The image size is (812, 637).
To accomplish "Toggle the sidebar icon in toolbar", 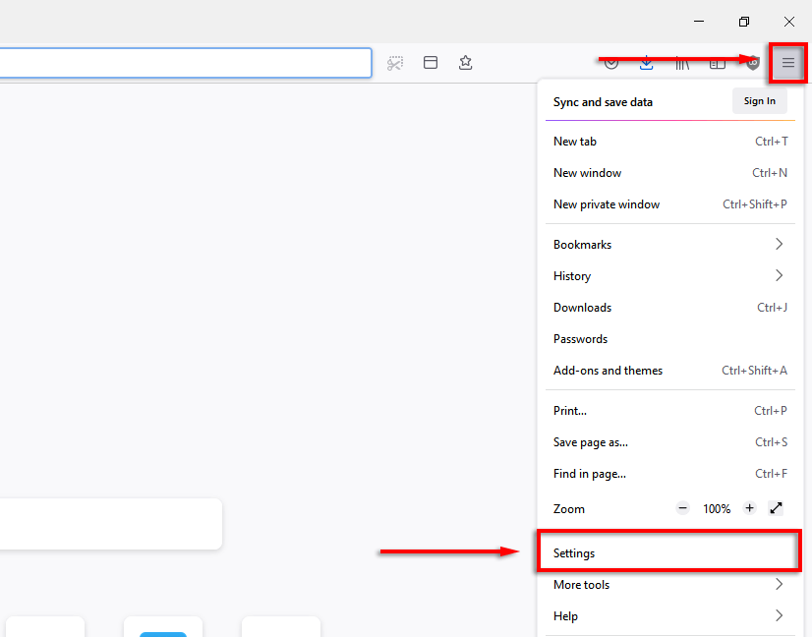I will (x=718, y=63).
